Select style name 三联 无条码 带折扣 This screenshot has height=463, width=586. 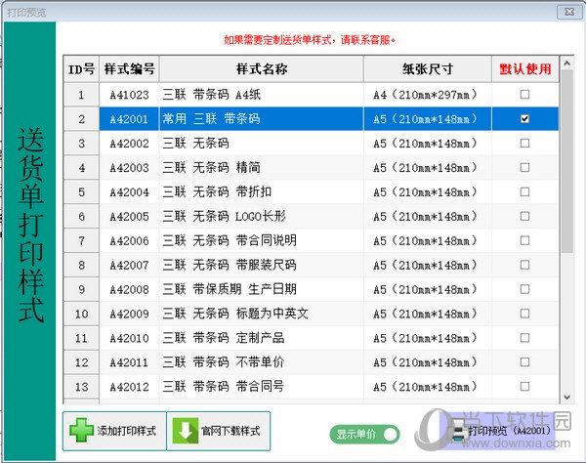pyautogui.click(x=217, y=191)
